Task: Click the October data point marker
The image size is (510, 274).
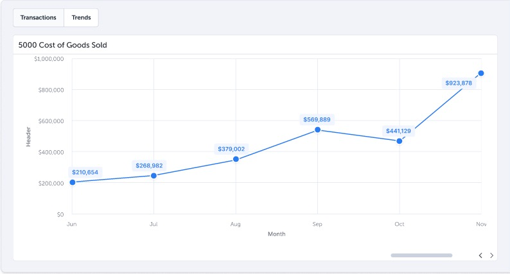Action: (x=400, y=141)
